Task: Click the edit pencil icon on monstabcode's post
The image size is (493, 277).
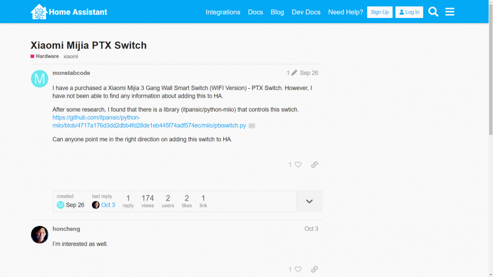Action: pos(294,73)
